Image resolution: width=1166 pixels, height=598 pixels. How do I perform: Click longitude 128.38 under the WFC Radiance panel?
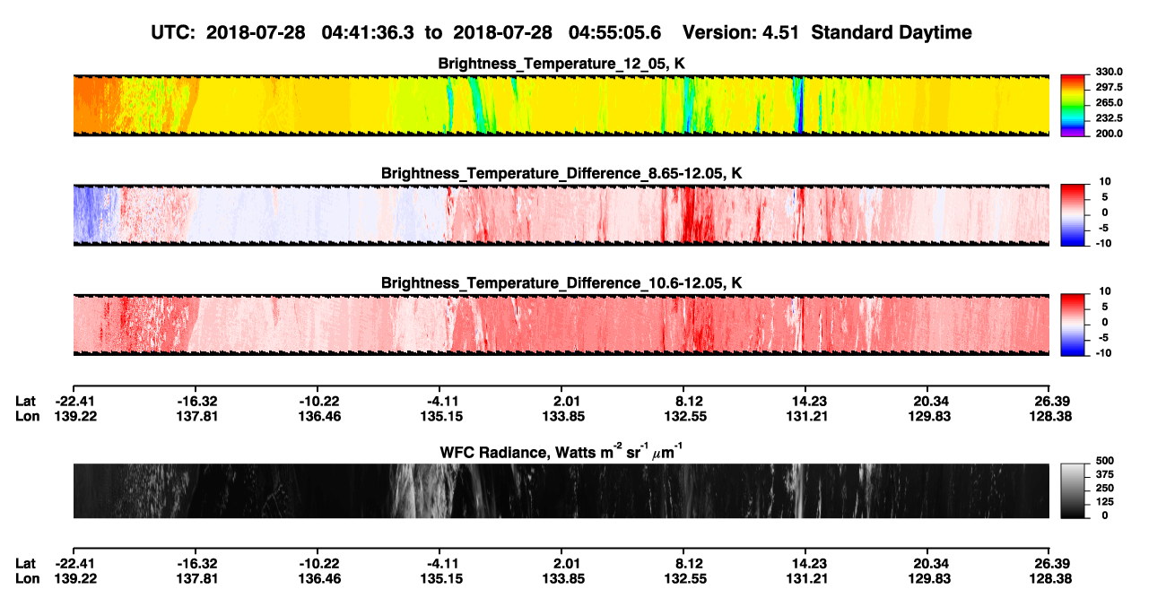pos(1049,577)
